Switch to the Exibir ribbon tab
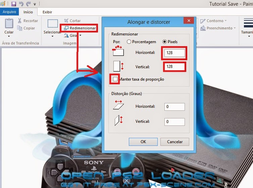 tap(47, 12)
